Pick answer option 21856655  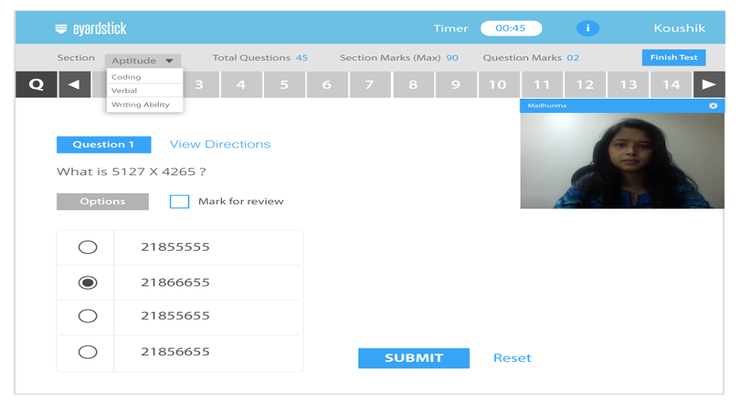[x=88, y=352]
